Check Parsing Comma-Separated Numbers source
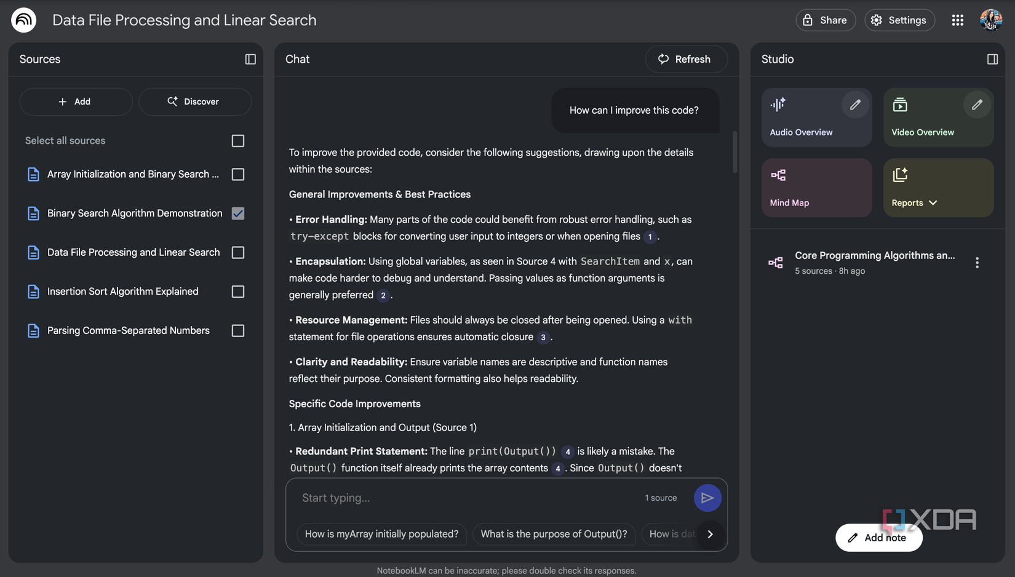 [238, 330]
